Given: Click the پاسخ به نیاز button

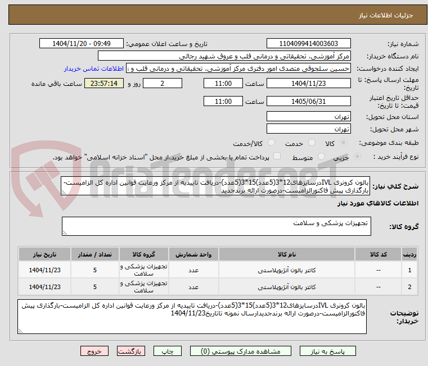Looking at the screenshot, I should 327,351.
